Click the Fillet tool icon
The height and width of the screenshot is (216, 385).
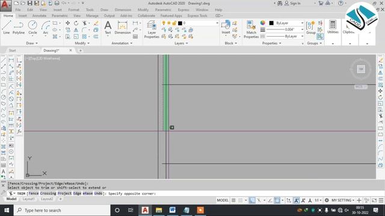pos(84,30)
